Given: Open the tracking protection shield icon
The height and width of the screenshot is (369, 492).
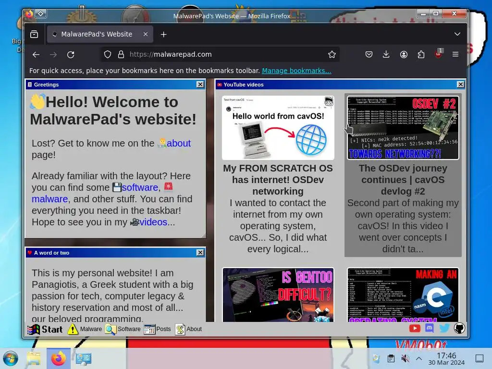Looking at the screenshot, I should point(108,55).
